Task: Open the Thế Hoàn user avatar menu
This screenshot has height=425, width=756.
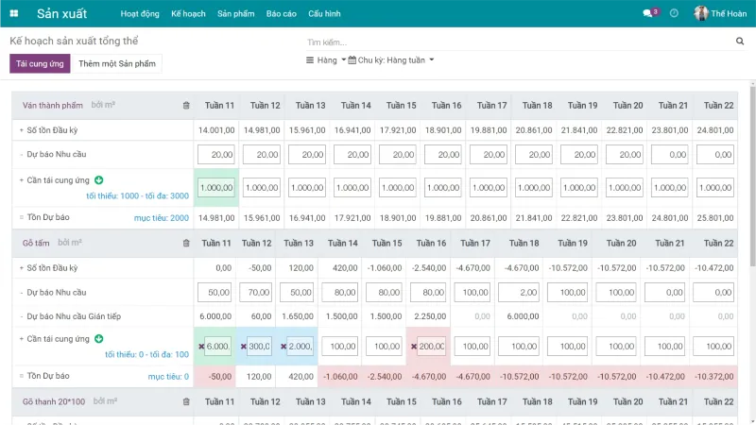Action: (720, 13)
